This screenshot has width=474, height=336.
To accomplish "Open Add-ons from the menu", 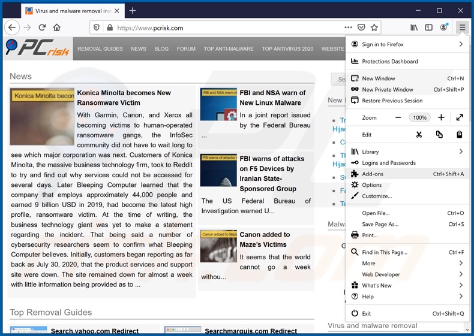I will coord(407,174).
